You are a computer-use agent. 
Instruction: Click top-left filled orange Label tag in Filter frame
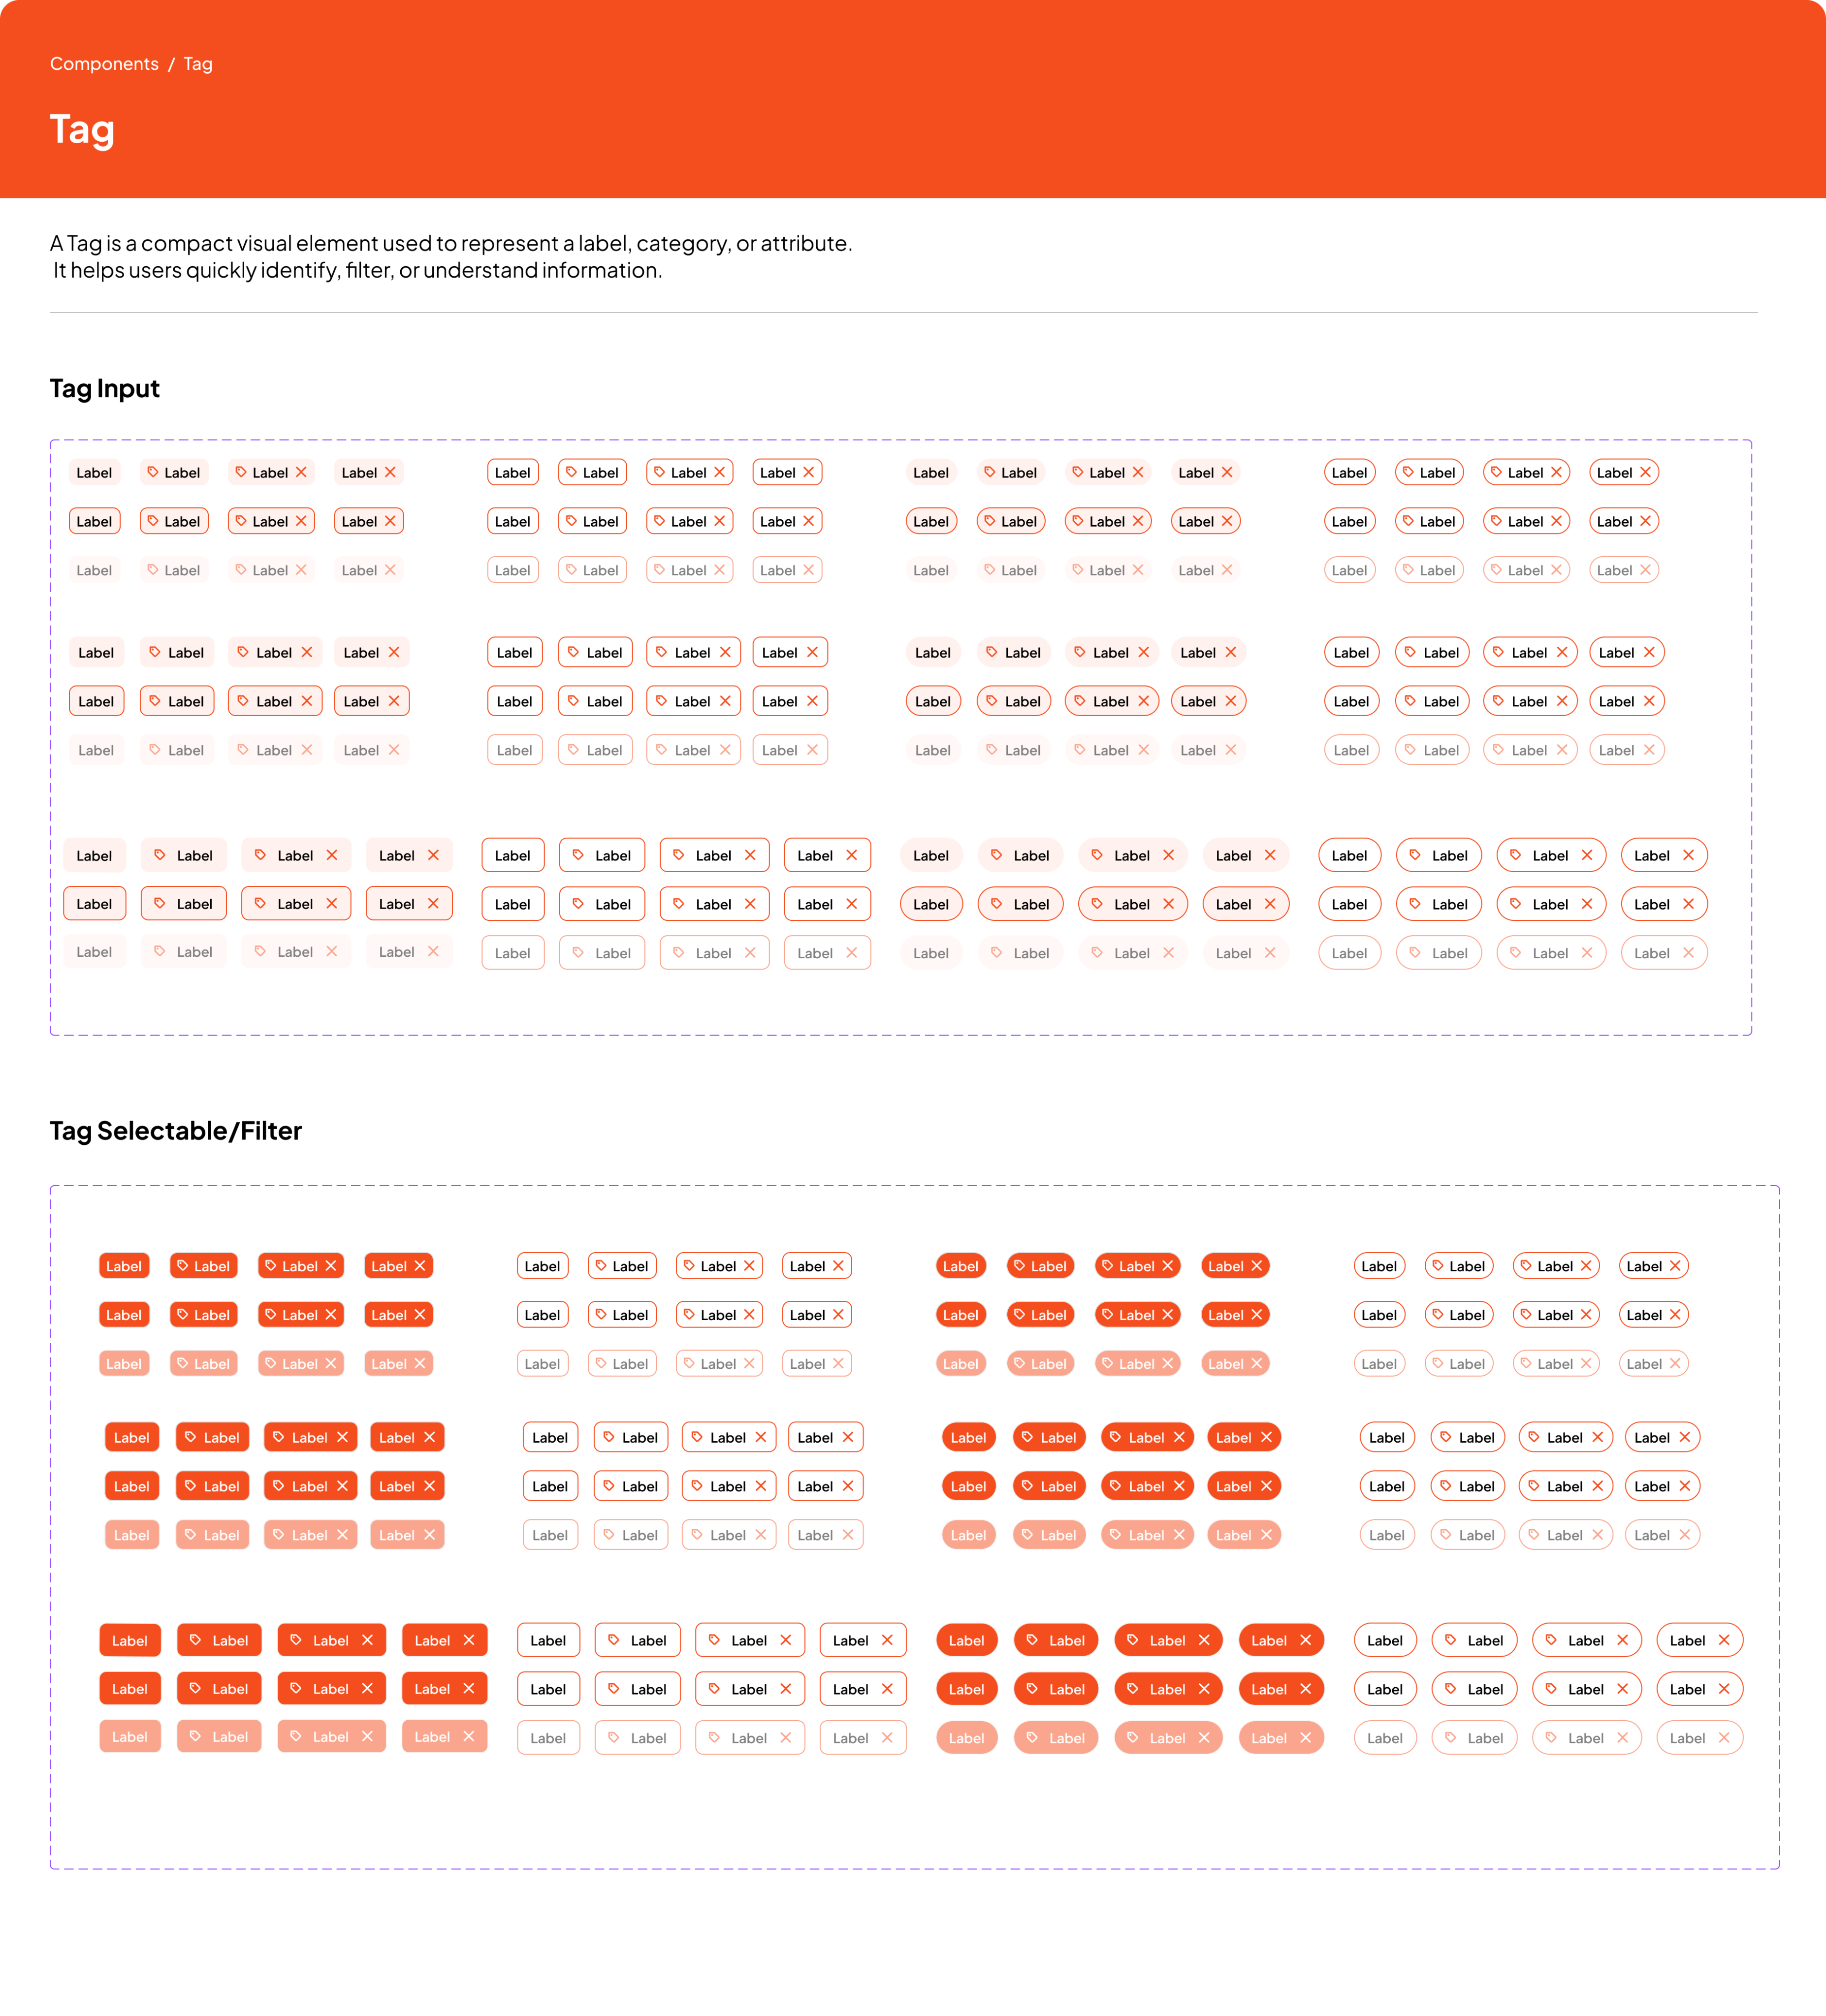coord(124,1266)
